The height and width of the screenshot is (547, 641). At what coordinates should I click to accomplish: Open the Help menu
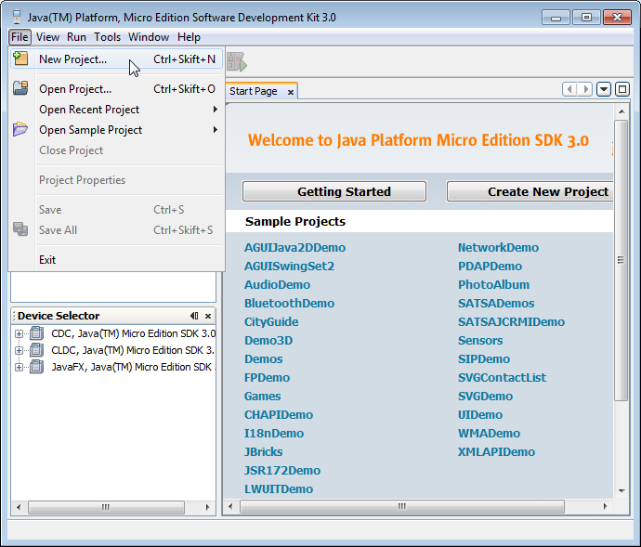click(x=189, y=37)
